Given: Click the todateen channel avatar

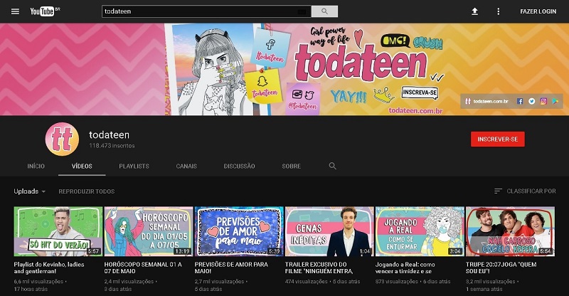Looking at the screenshot, I should pos(62,139).
